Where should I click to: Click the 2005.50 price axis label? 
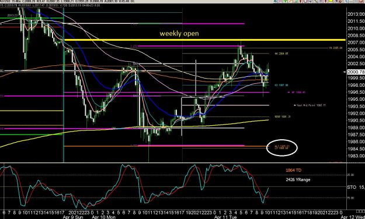tap(356, 50)
